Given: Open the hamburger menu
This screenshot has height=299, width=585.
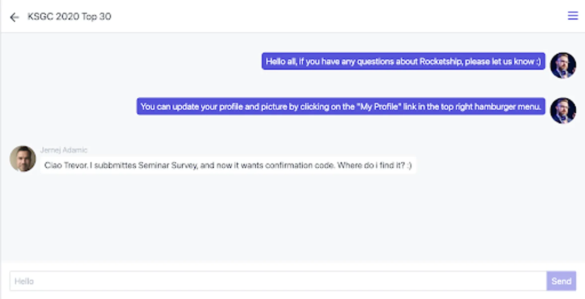Looking at the screenshot, I should pos(572,16).
